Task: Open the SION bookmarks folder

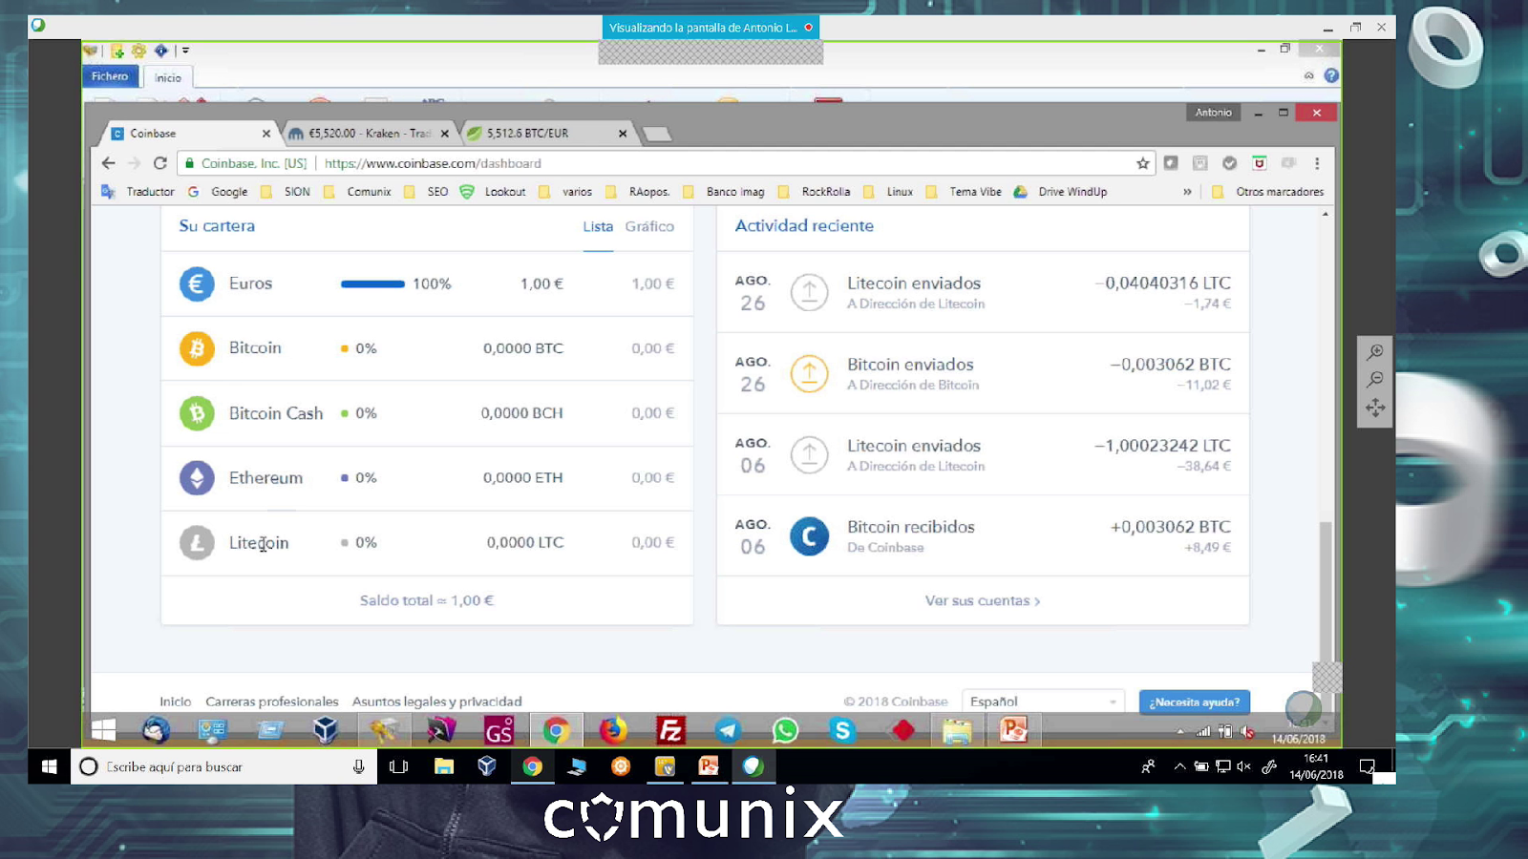Action: 286,192
